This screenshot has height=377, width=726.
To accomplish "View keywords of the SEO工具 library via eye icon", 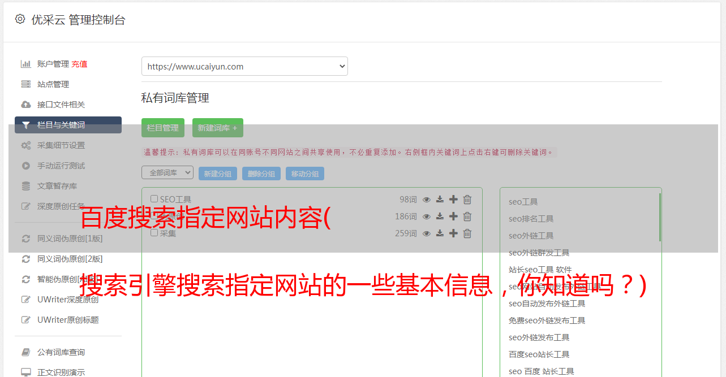I will point(427,200).
